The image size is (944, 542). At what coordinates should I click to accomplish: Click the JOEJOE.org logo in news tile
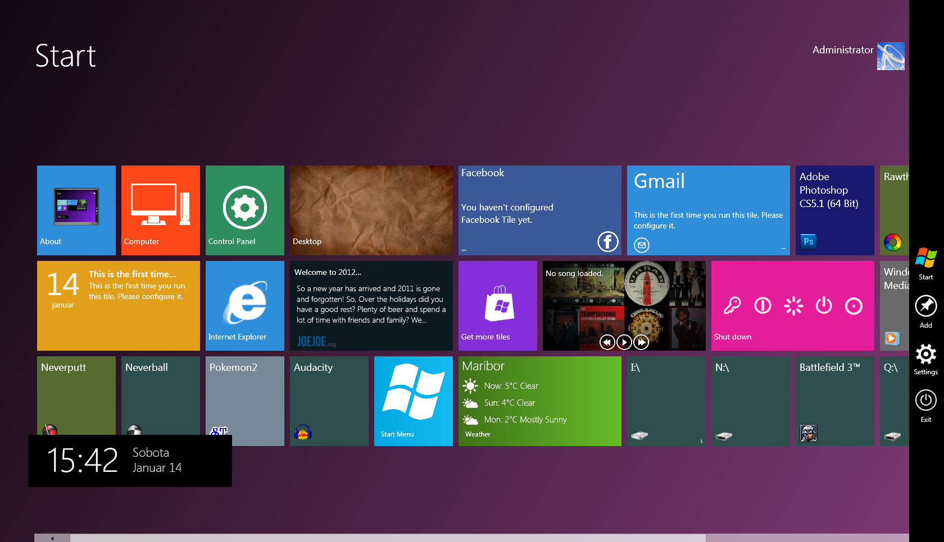point(316,342)
